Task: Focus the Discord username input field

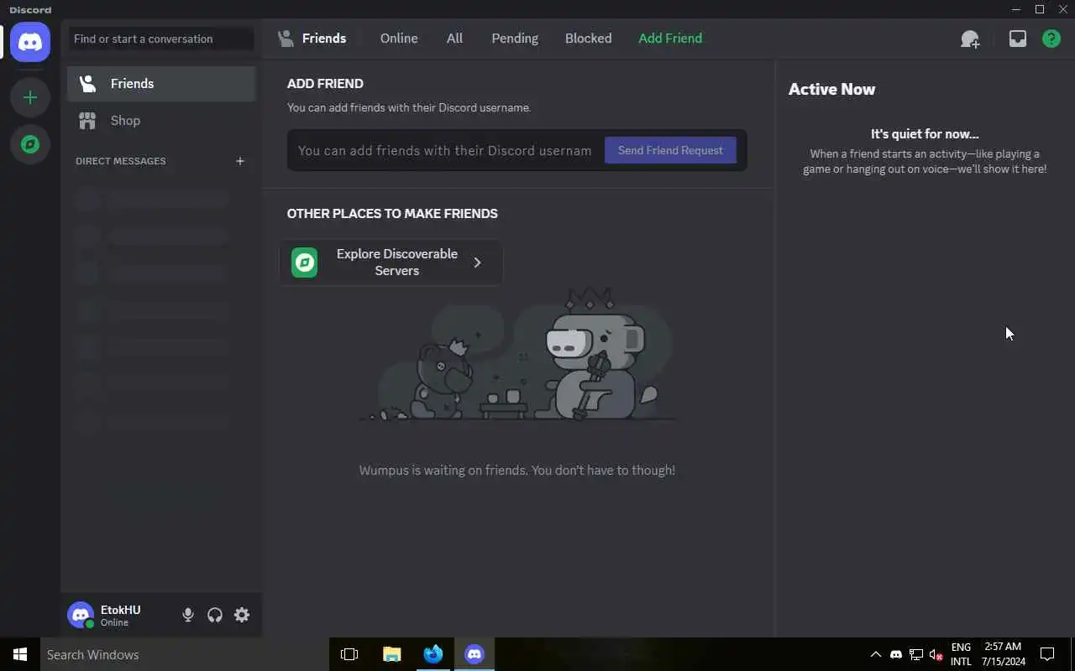Action: coord(445,151)
